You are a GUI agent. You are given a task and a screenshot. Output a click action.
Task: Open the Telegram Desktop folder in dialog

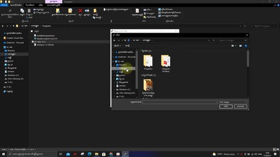166,63
